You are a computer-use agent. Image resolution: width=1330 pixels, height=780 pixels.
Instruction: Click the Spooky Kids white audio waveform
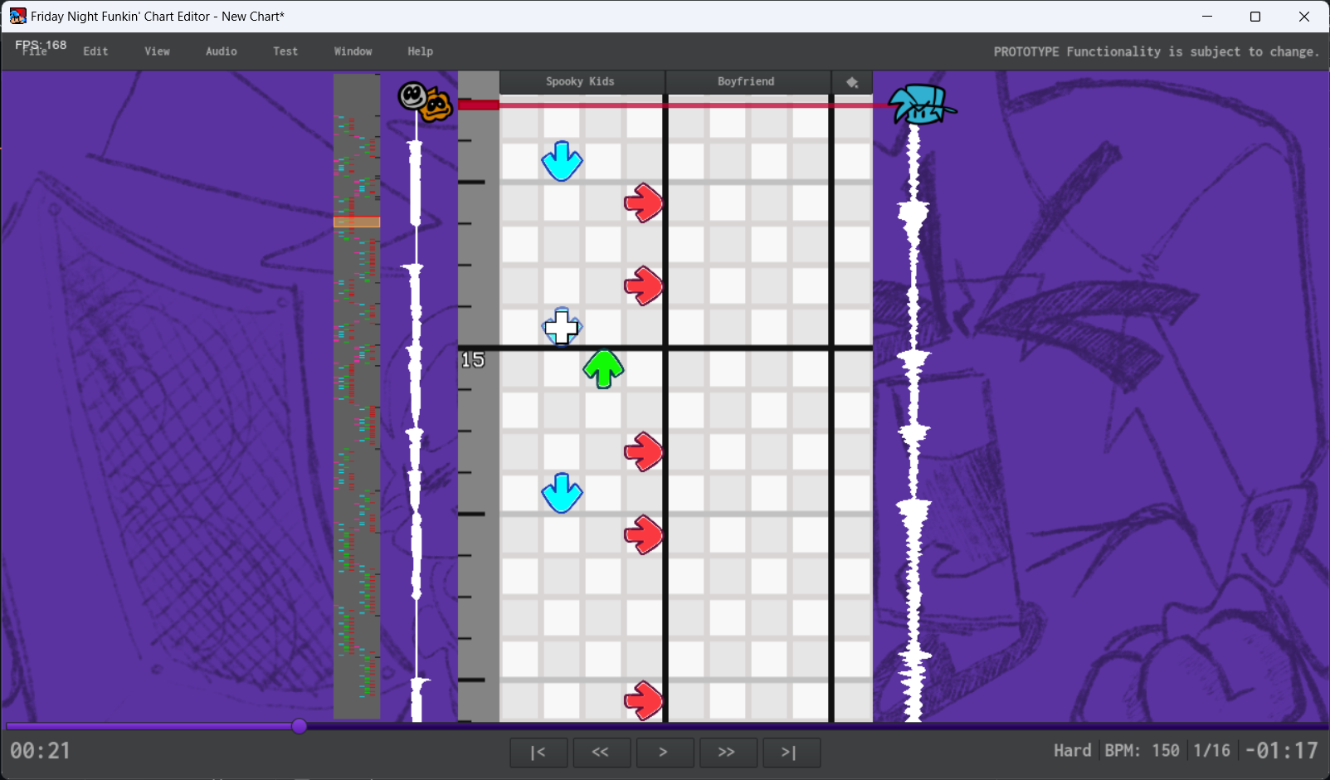[x=416, y=415]
